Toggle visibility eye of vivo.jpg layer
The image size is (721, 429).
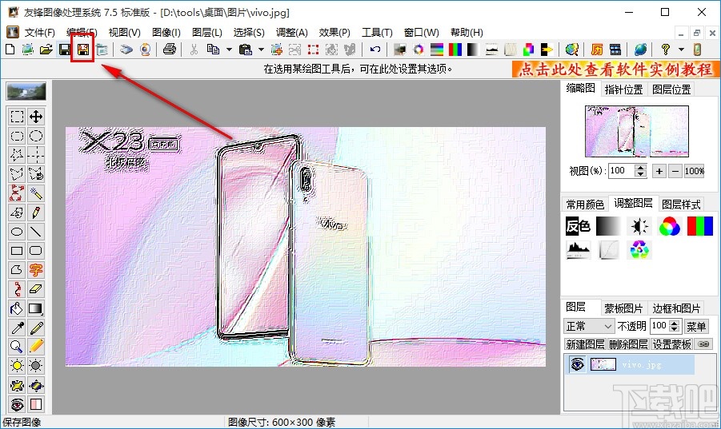click(x=578, y=364)
